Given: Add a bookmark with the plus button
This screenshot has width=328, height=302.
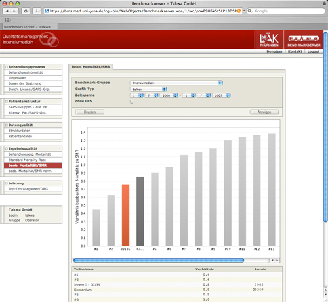Looking at the screenshot, I should click(37, 11).
